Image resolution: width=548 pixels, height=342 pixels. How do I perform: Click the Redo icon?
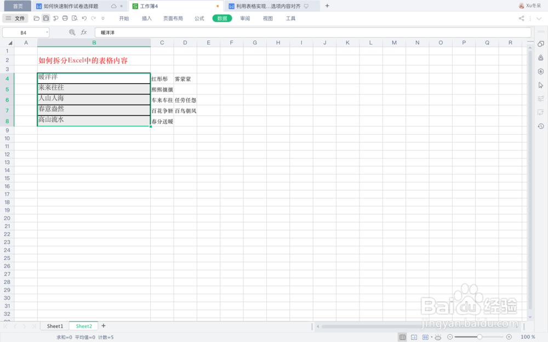tap(93, 18)
